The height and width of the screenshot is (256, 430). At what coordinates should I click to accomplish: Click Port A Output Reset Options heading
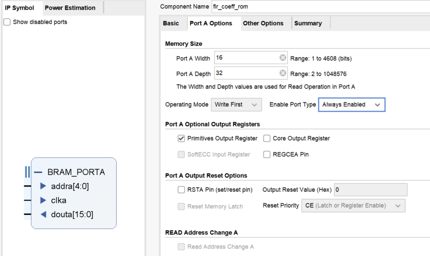pyautogui.click(x=206, y=176)
